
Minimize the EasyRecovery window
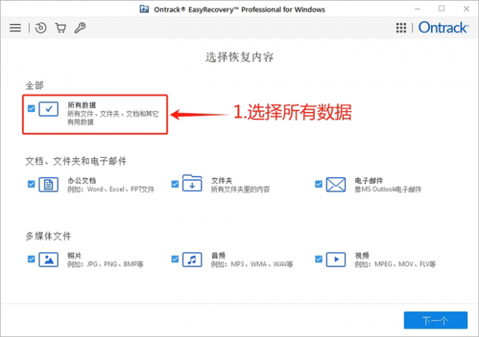click(x=418, y=9)
